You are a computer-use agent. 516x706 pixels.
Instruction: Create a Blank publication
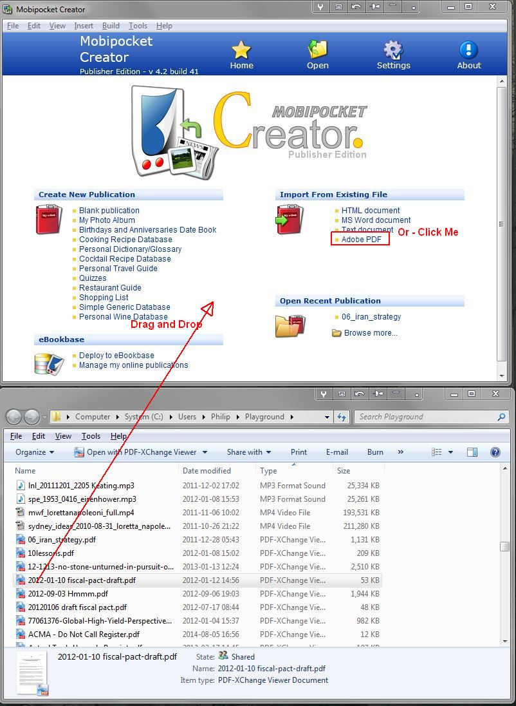pos(109,210)
